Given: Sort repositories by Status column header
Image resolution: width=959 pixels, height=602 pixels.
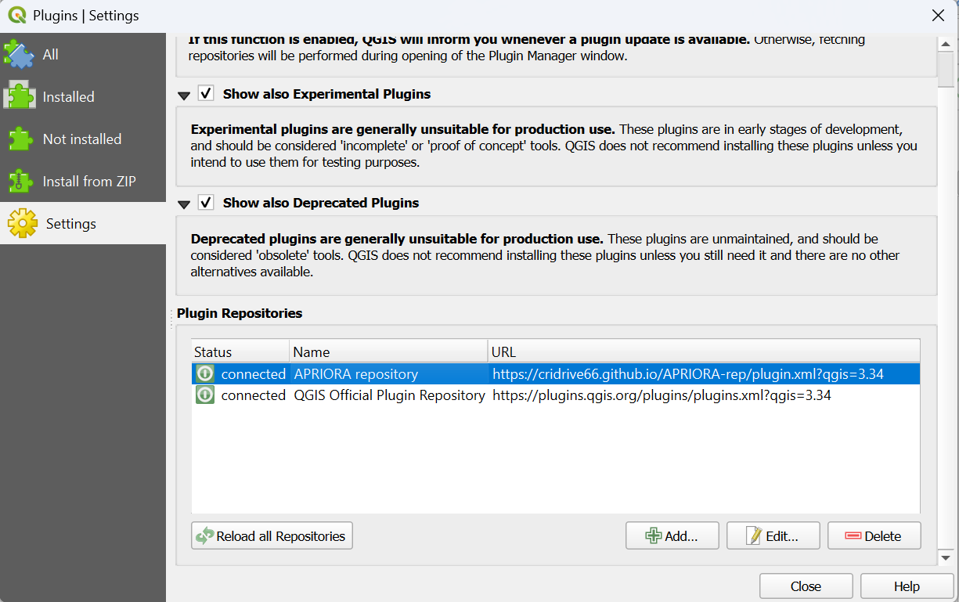Looking at the screenshot, I should [240, 351].
